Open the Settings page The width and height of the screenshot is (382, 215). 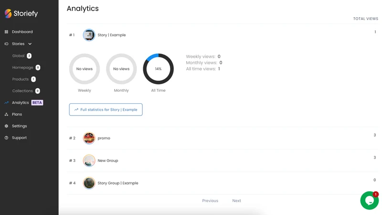(19, 126)
